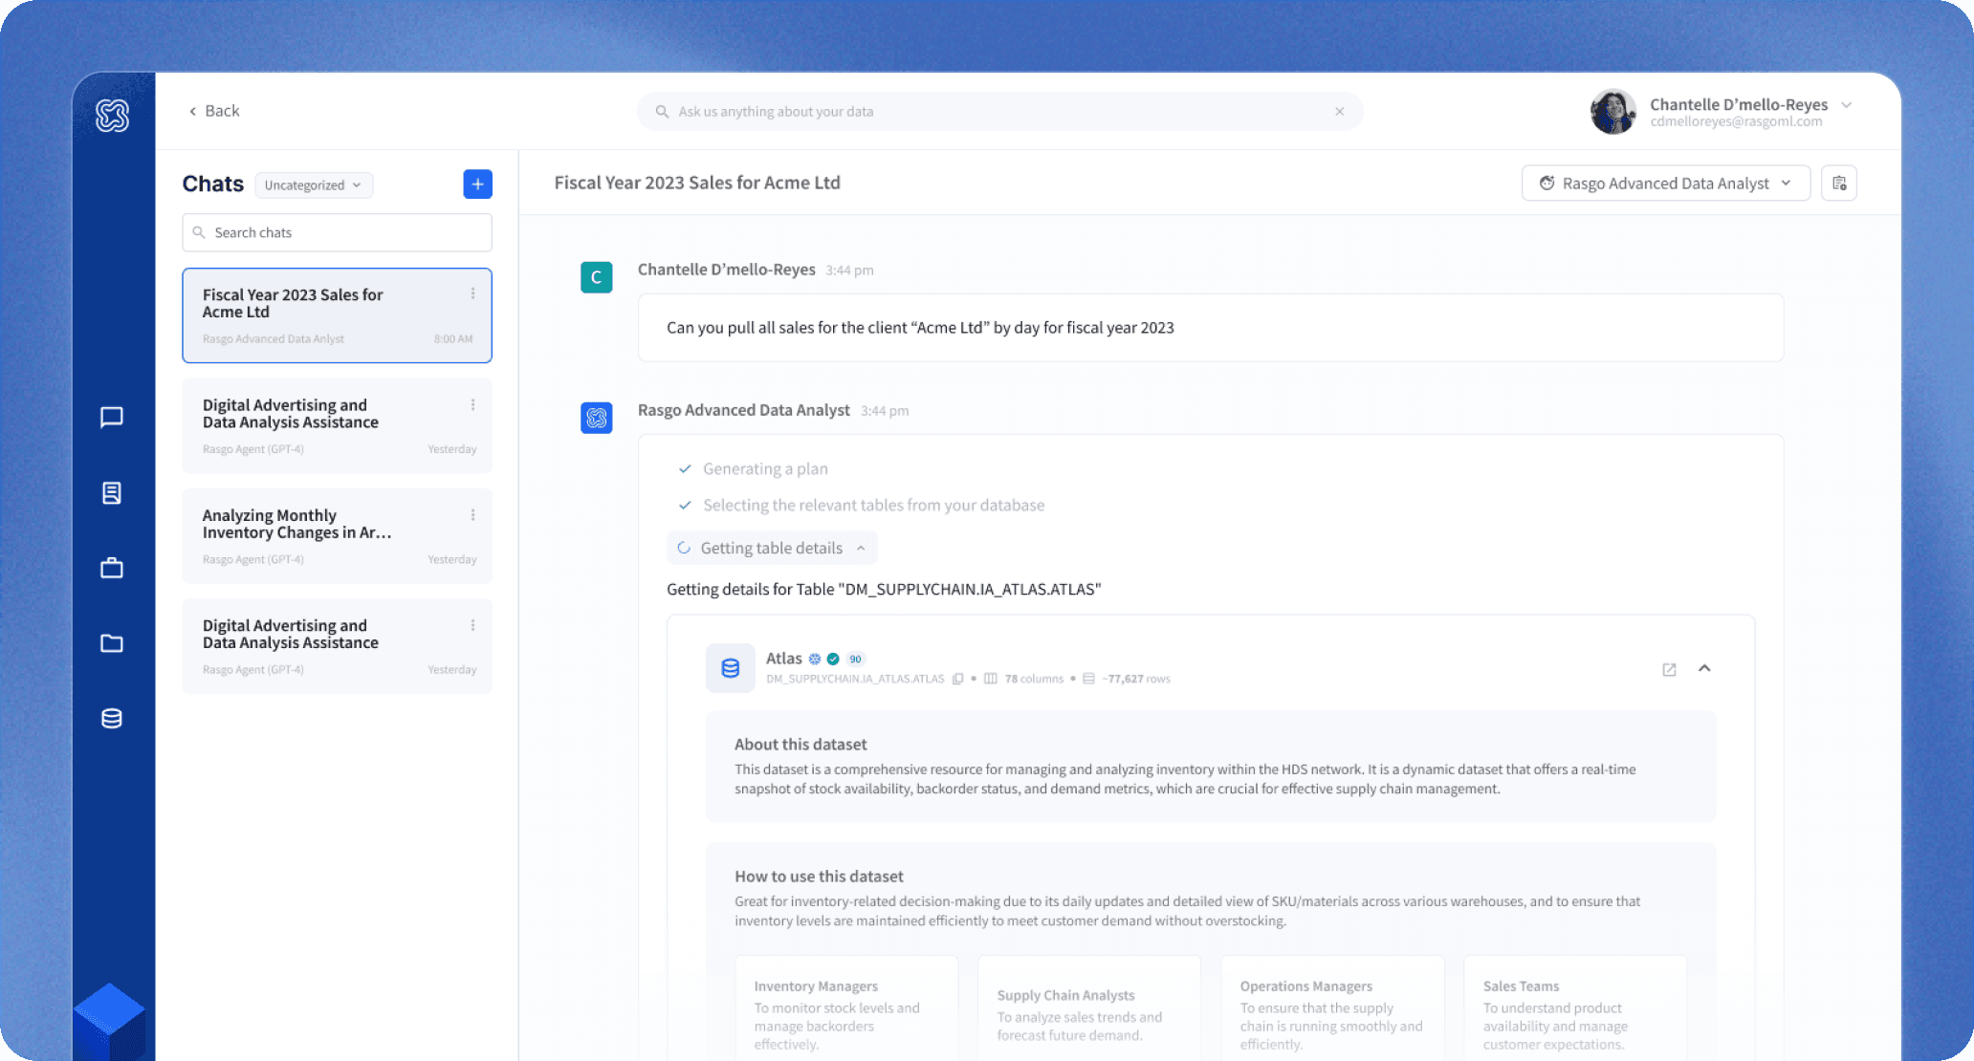Click the 'Generating a plan' step
1974x1061 pixels.
(x=765, y=469)
